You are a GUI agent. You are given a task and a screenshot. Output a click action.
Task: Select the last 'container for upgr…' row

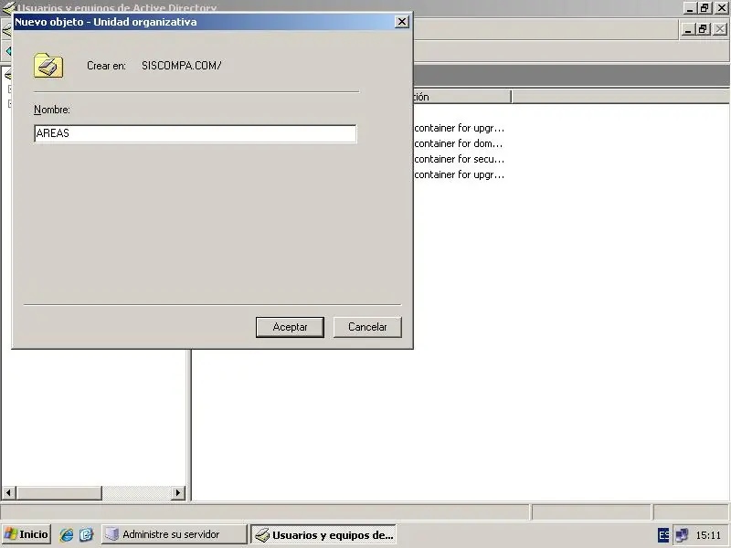459,174
